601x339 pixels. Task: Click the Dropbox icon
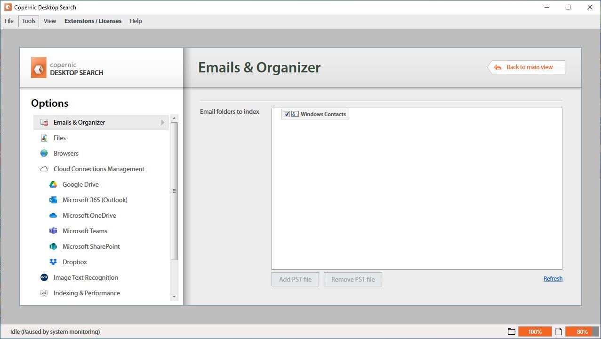53,262
